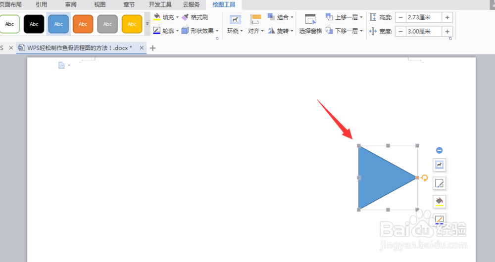Increase the 高度 height value

(x=447, y=17)
